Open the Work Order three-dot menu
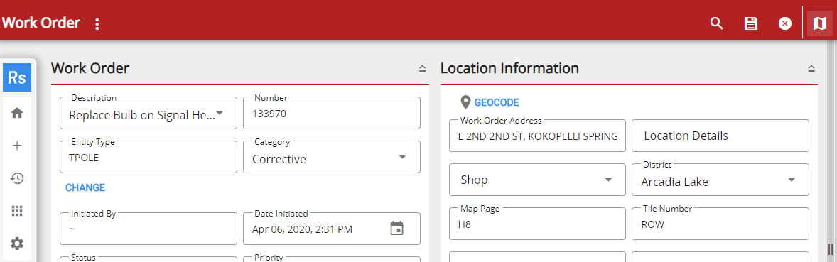Image resolution: width=837 pixels, height=262 pixels. pos(97,24)
